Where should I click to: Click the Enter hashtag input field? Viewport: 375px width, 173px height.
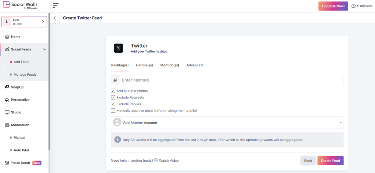click(231, 80)
